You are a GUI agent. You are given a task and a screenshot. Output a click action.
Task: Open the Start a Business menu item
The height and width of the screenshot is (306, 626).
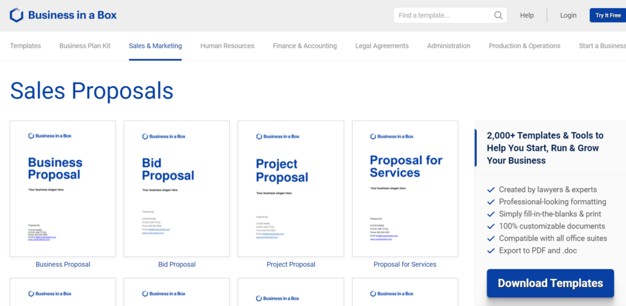[x=602, y=46]
